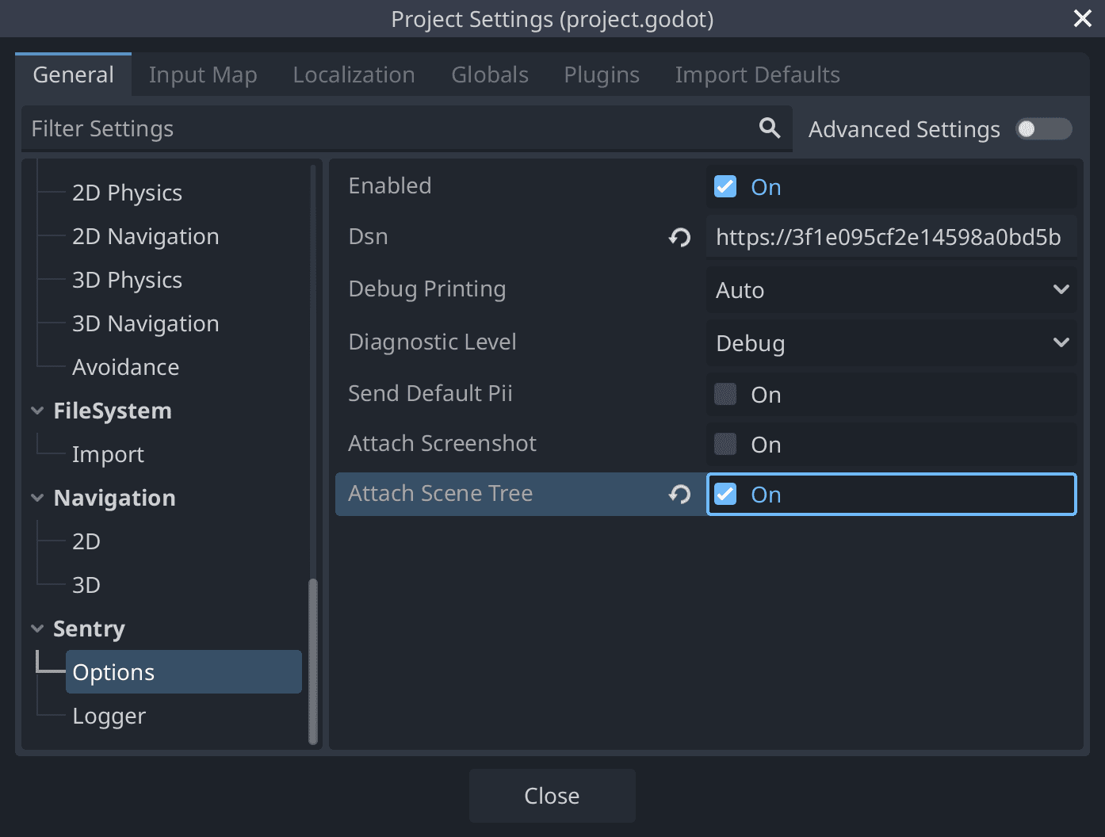The width and height of the screenshot is (1105, 837).
Task: Switch to the Globals tab
Action: (x=489, y=74)
